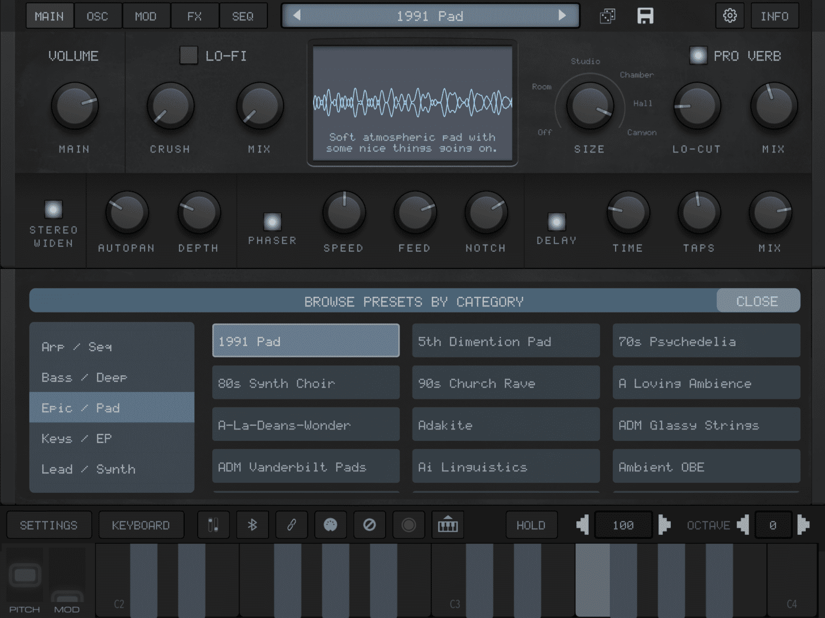Lower the OCTAVE value
825x618 pixels.
pyautogui.click(x=743, y=524)
